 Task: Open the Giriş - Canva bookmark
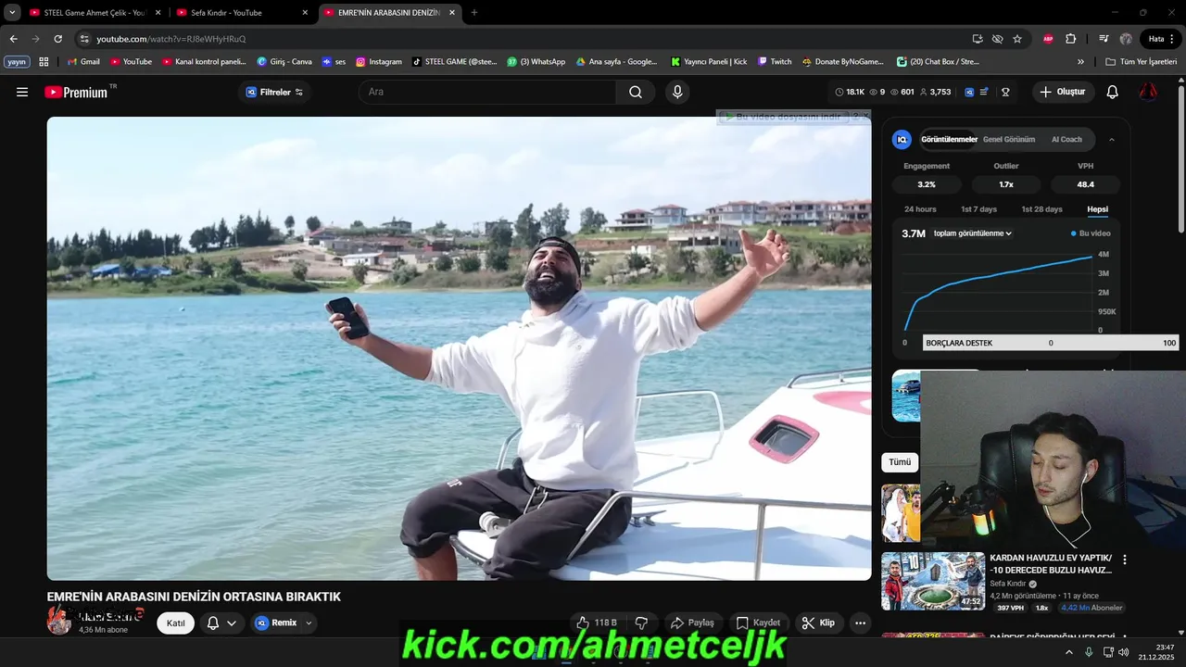coord(284,62)
